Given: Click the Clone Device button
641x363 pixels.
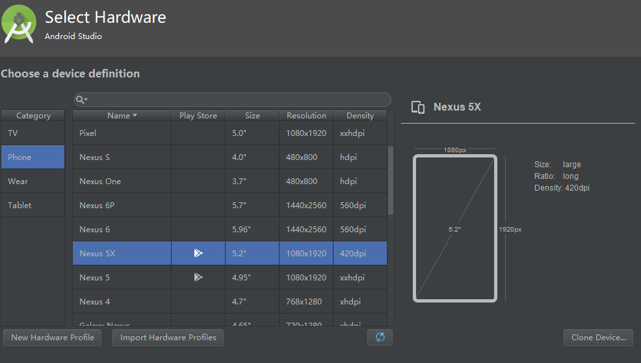Looking at the screenshot, I should tap(599, 338).
